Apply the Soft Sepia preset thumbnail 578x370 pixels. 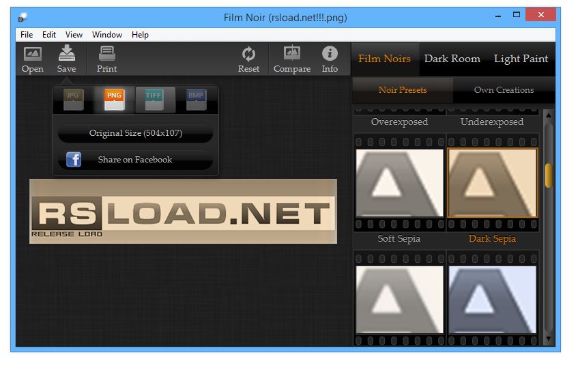point(400,183)
